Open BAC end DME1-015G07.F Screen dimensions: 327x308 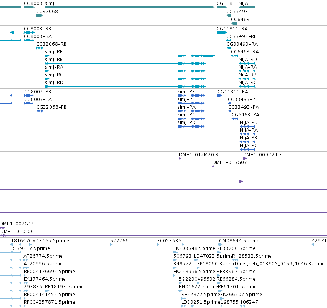[232, 162]
